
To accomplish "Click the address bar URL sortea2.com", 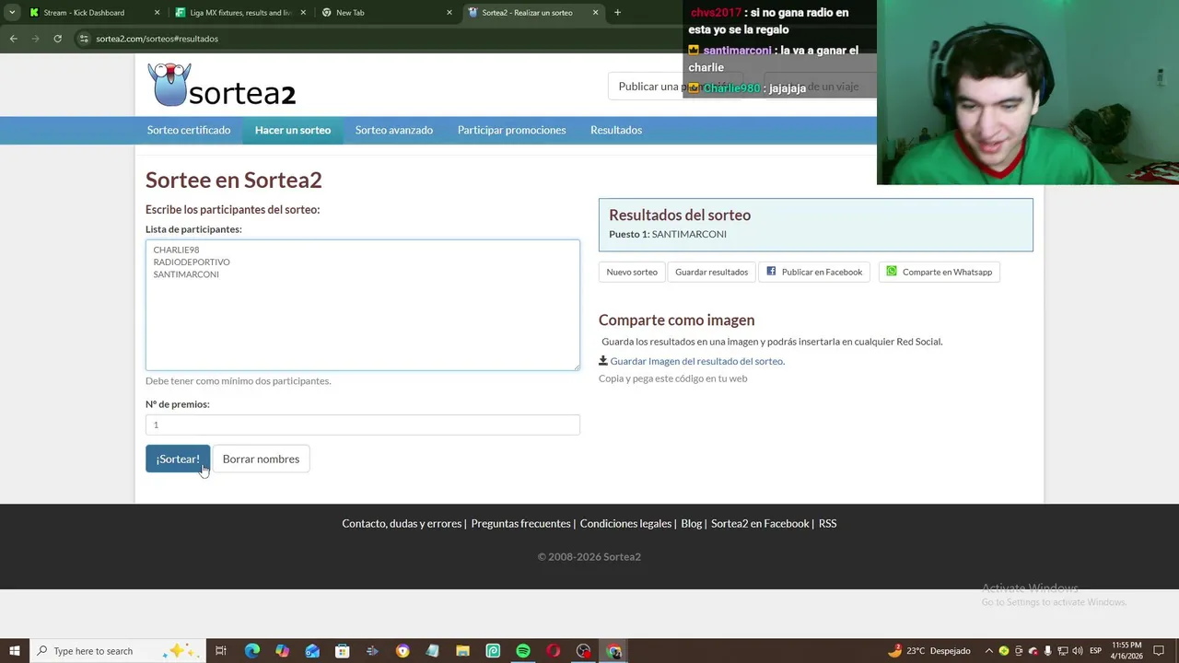I will tap(157, 39).
